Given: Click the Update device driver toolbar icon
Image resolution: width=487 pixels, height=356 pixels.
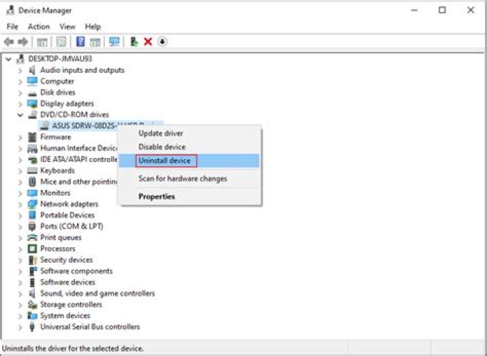Looking at the screenshot, I should (134, 42).
